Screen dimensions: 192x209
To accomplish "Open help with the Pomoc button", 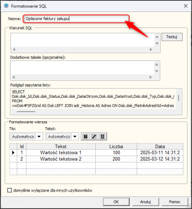I will pos(175,202).
